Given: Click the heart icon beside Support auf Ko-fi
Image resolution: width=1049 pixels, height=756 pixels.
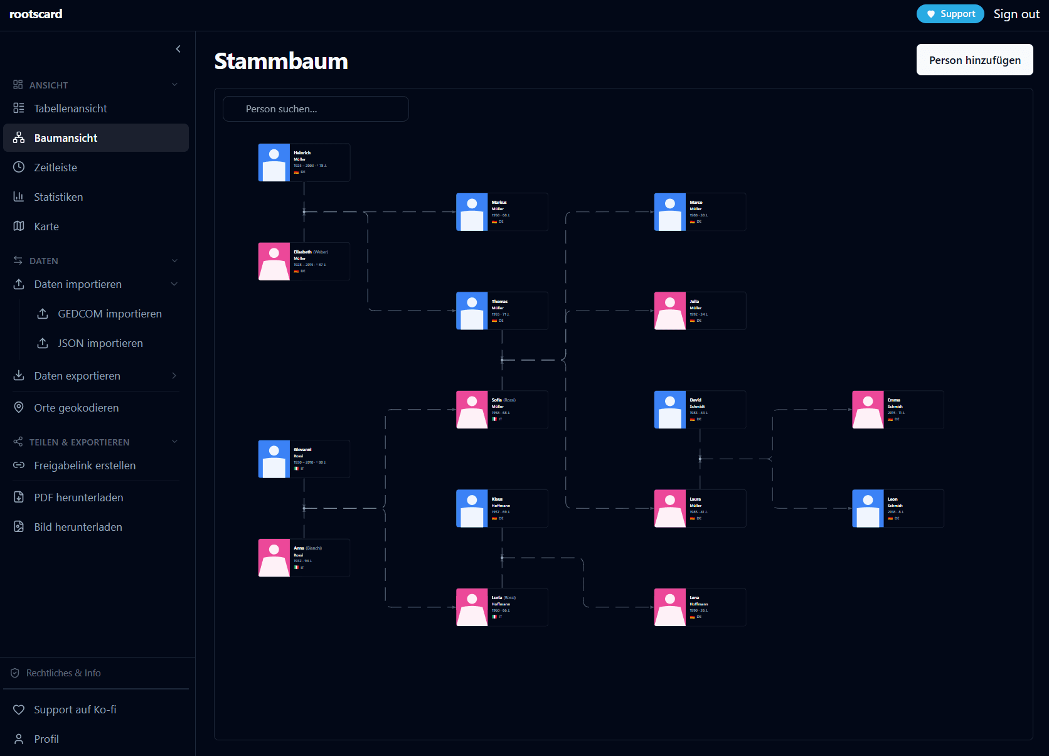Looking at the screenshot, I should pos(19,709).
